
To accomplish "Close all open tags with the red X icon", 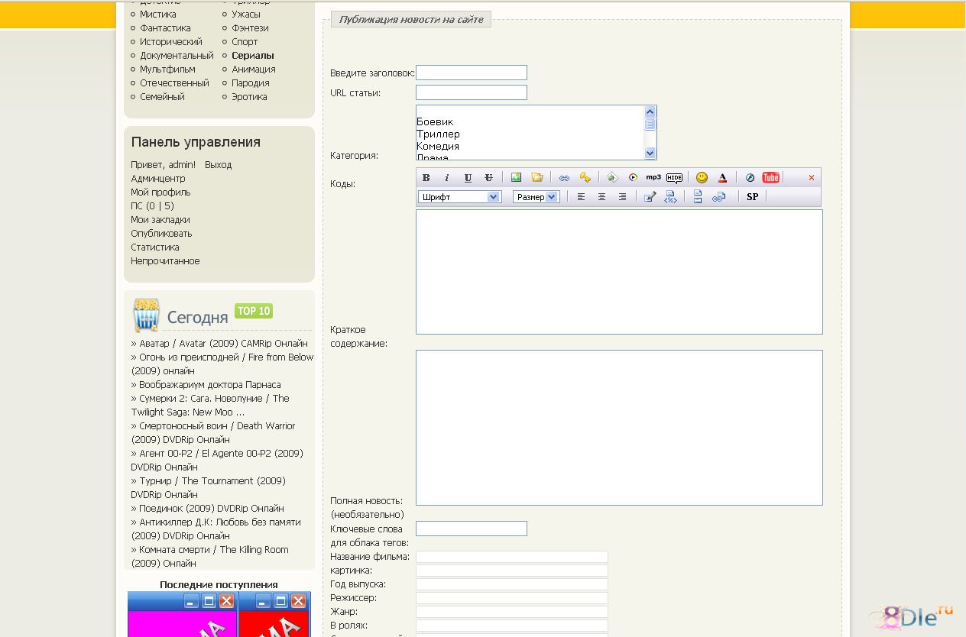I will 812,177.
